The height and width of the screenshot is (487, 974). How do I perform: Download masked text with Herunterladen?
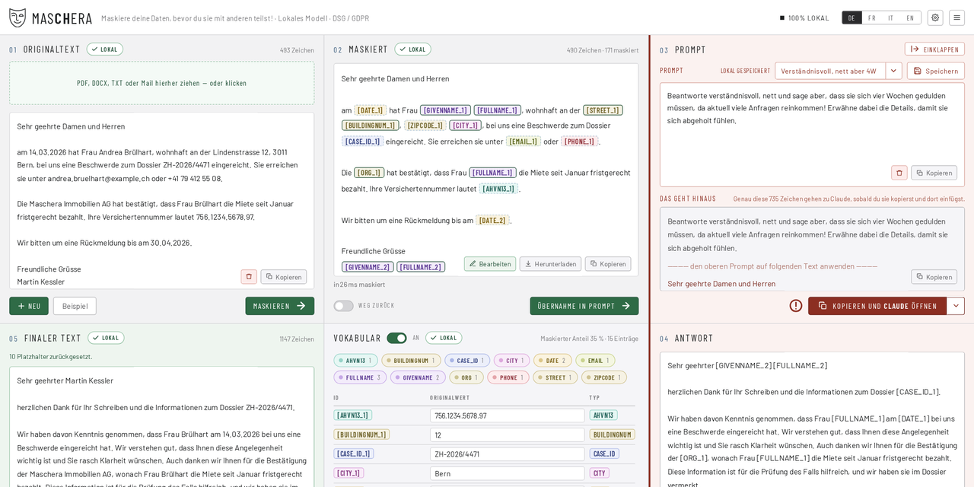(x=550, y=264)
